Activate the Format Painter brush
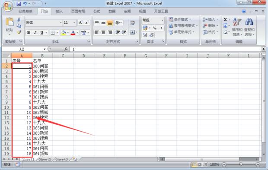 (x=19, y=32)
